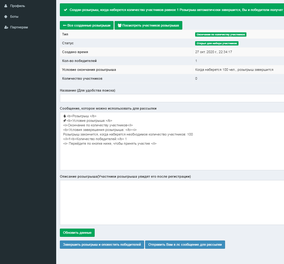
Task: Open the 'Профиль' menu item
Action: coord(17,6)
